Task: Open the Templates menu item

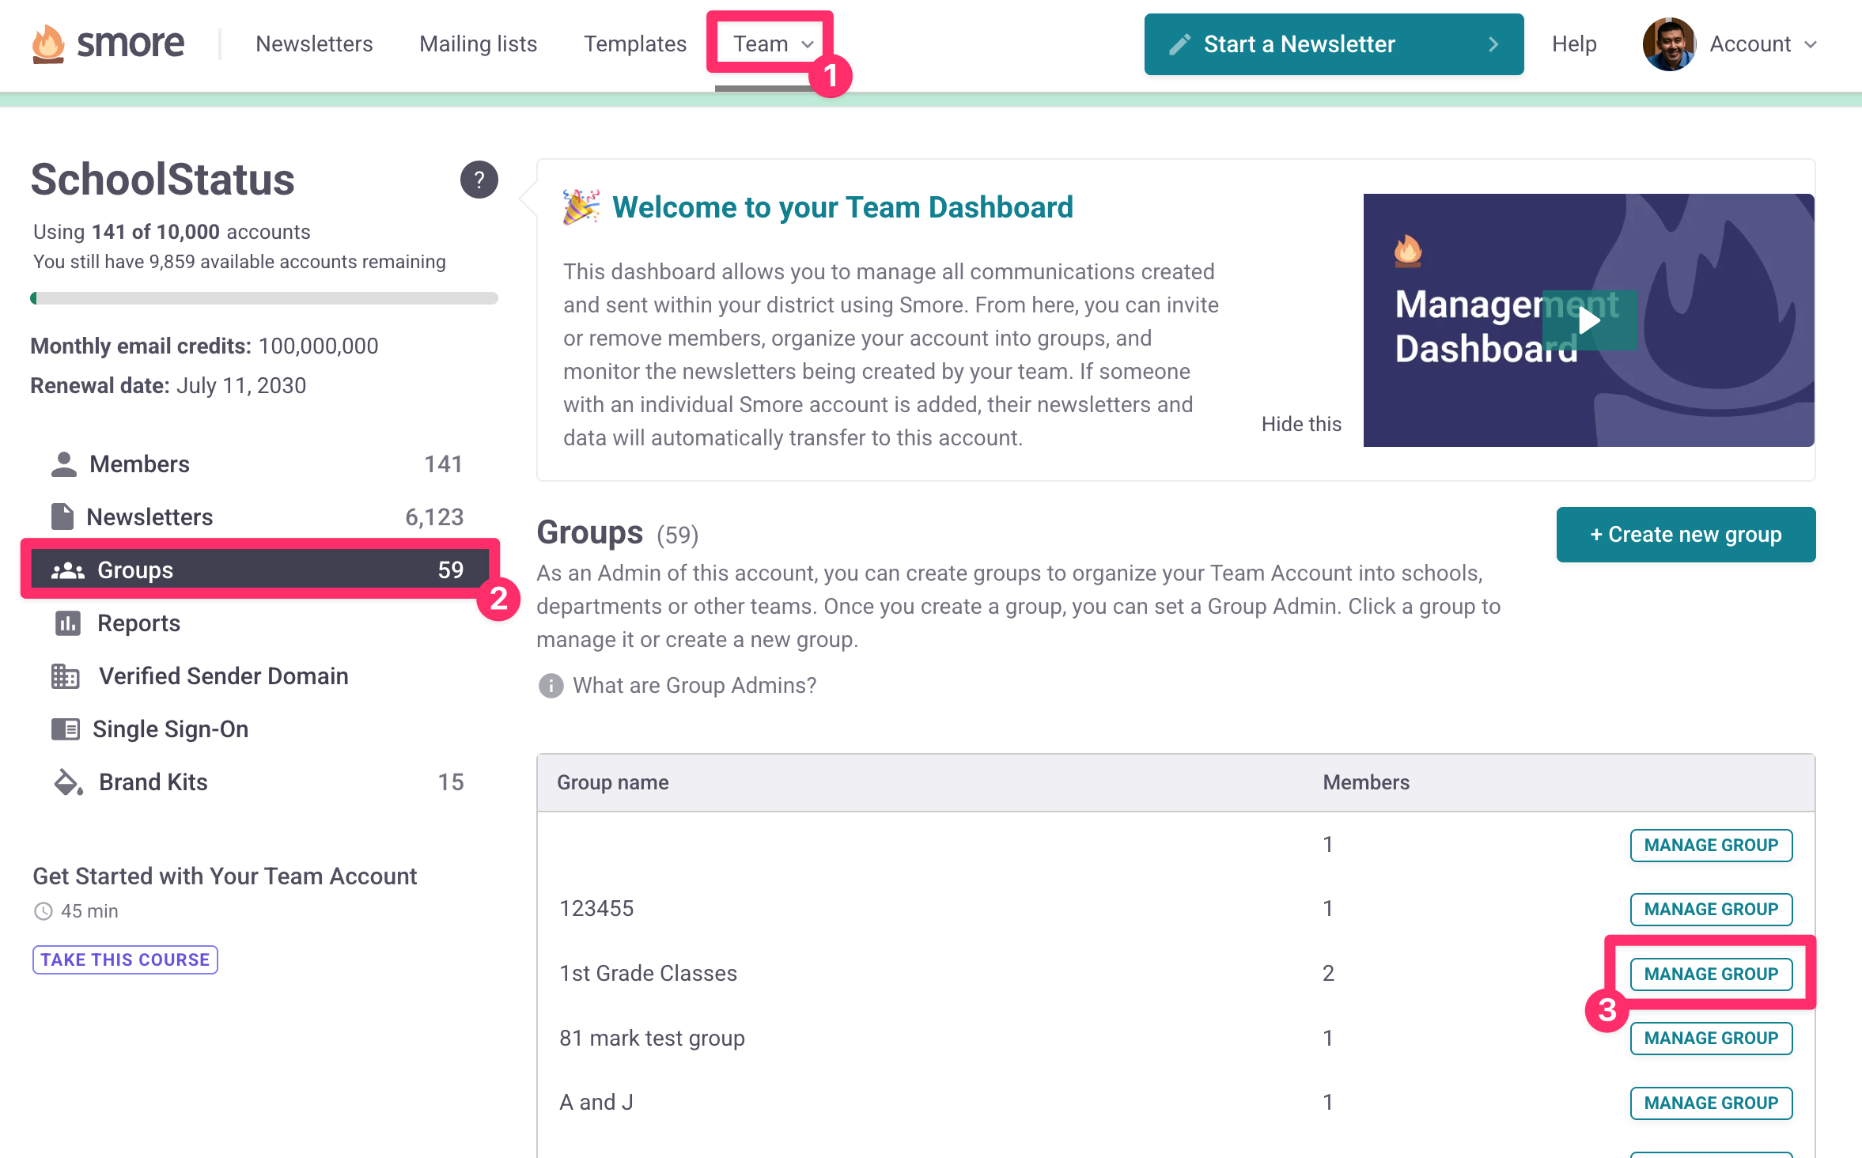Action: [634, 44]
